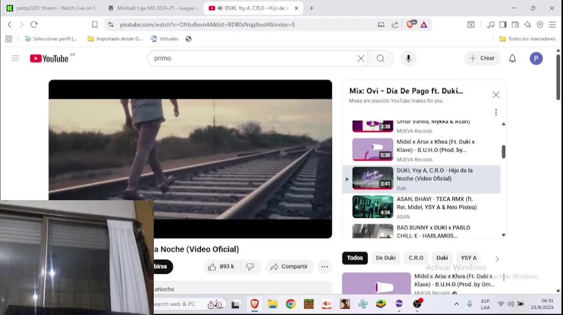Bookmark this page with the bookmark icon
The height and width of the screenshot is (315, 563).
tap(95, 24)
